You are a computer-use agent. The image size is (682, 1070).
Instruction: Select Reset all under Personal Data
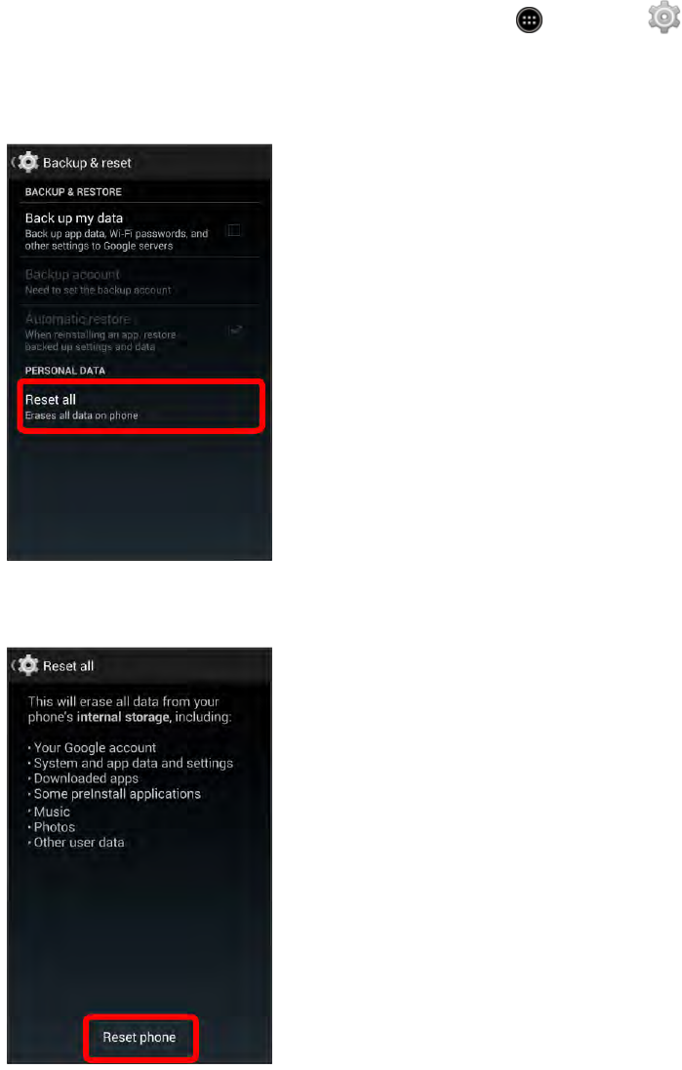coord(140,407)
